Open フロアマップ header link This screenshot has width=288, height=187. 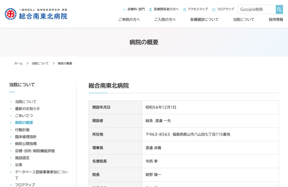click(x=226, y=9)
